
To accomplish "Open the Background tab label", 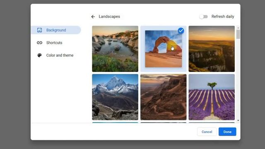I will [56, 30].
